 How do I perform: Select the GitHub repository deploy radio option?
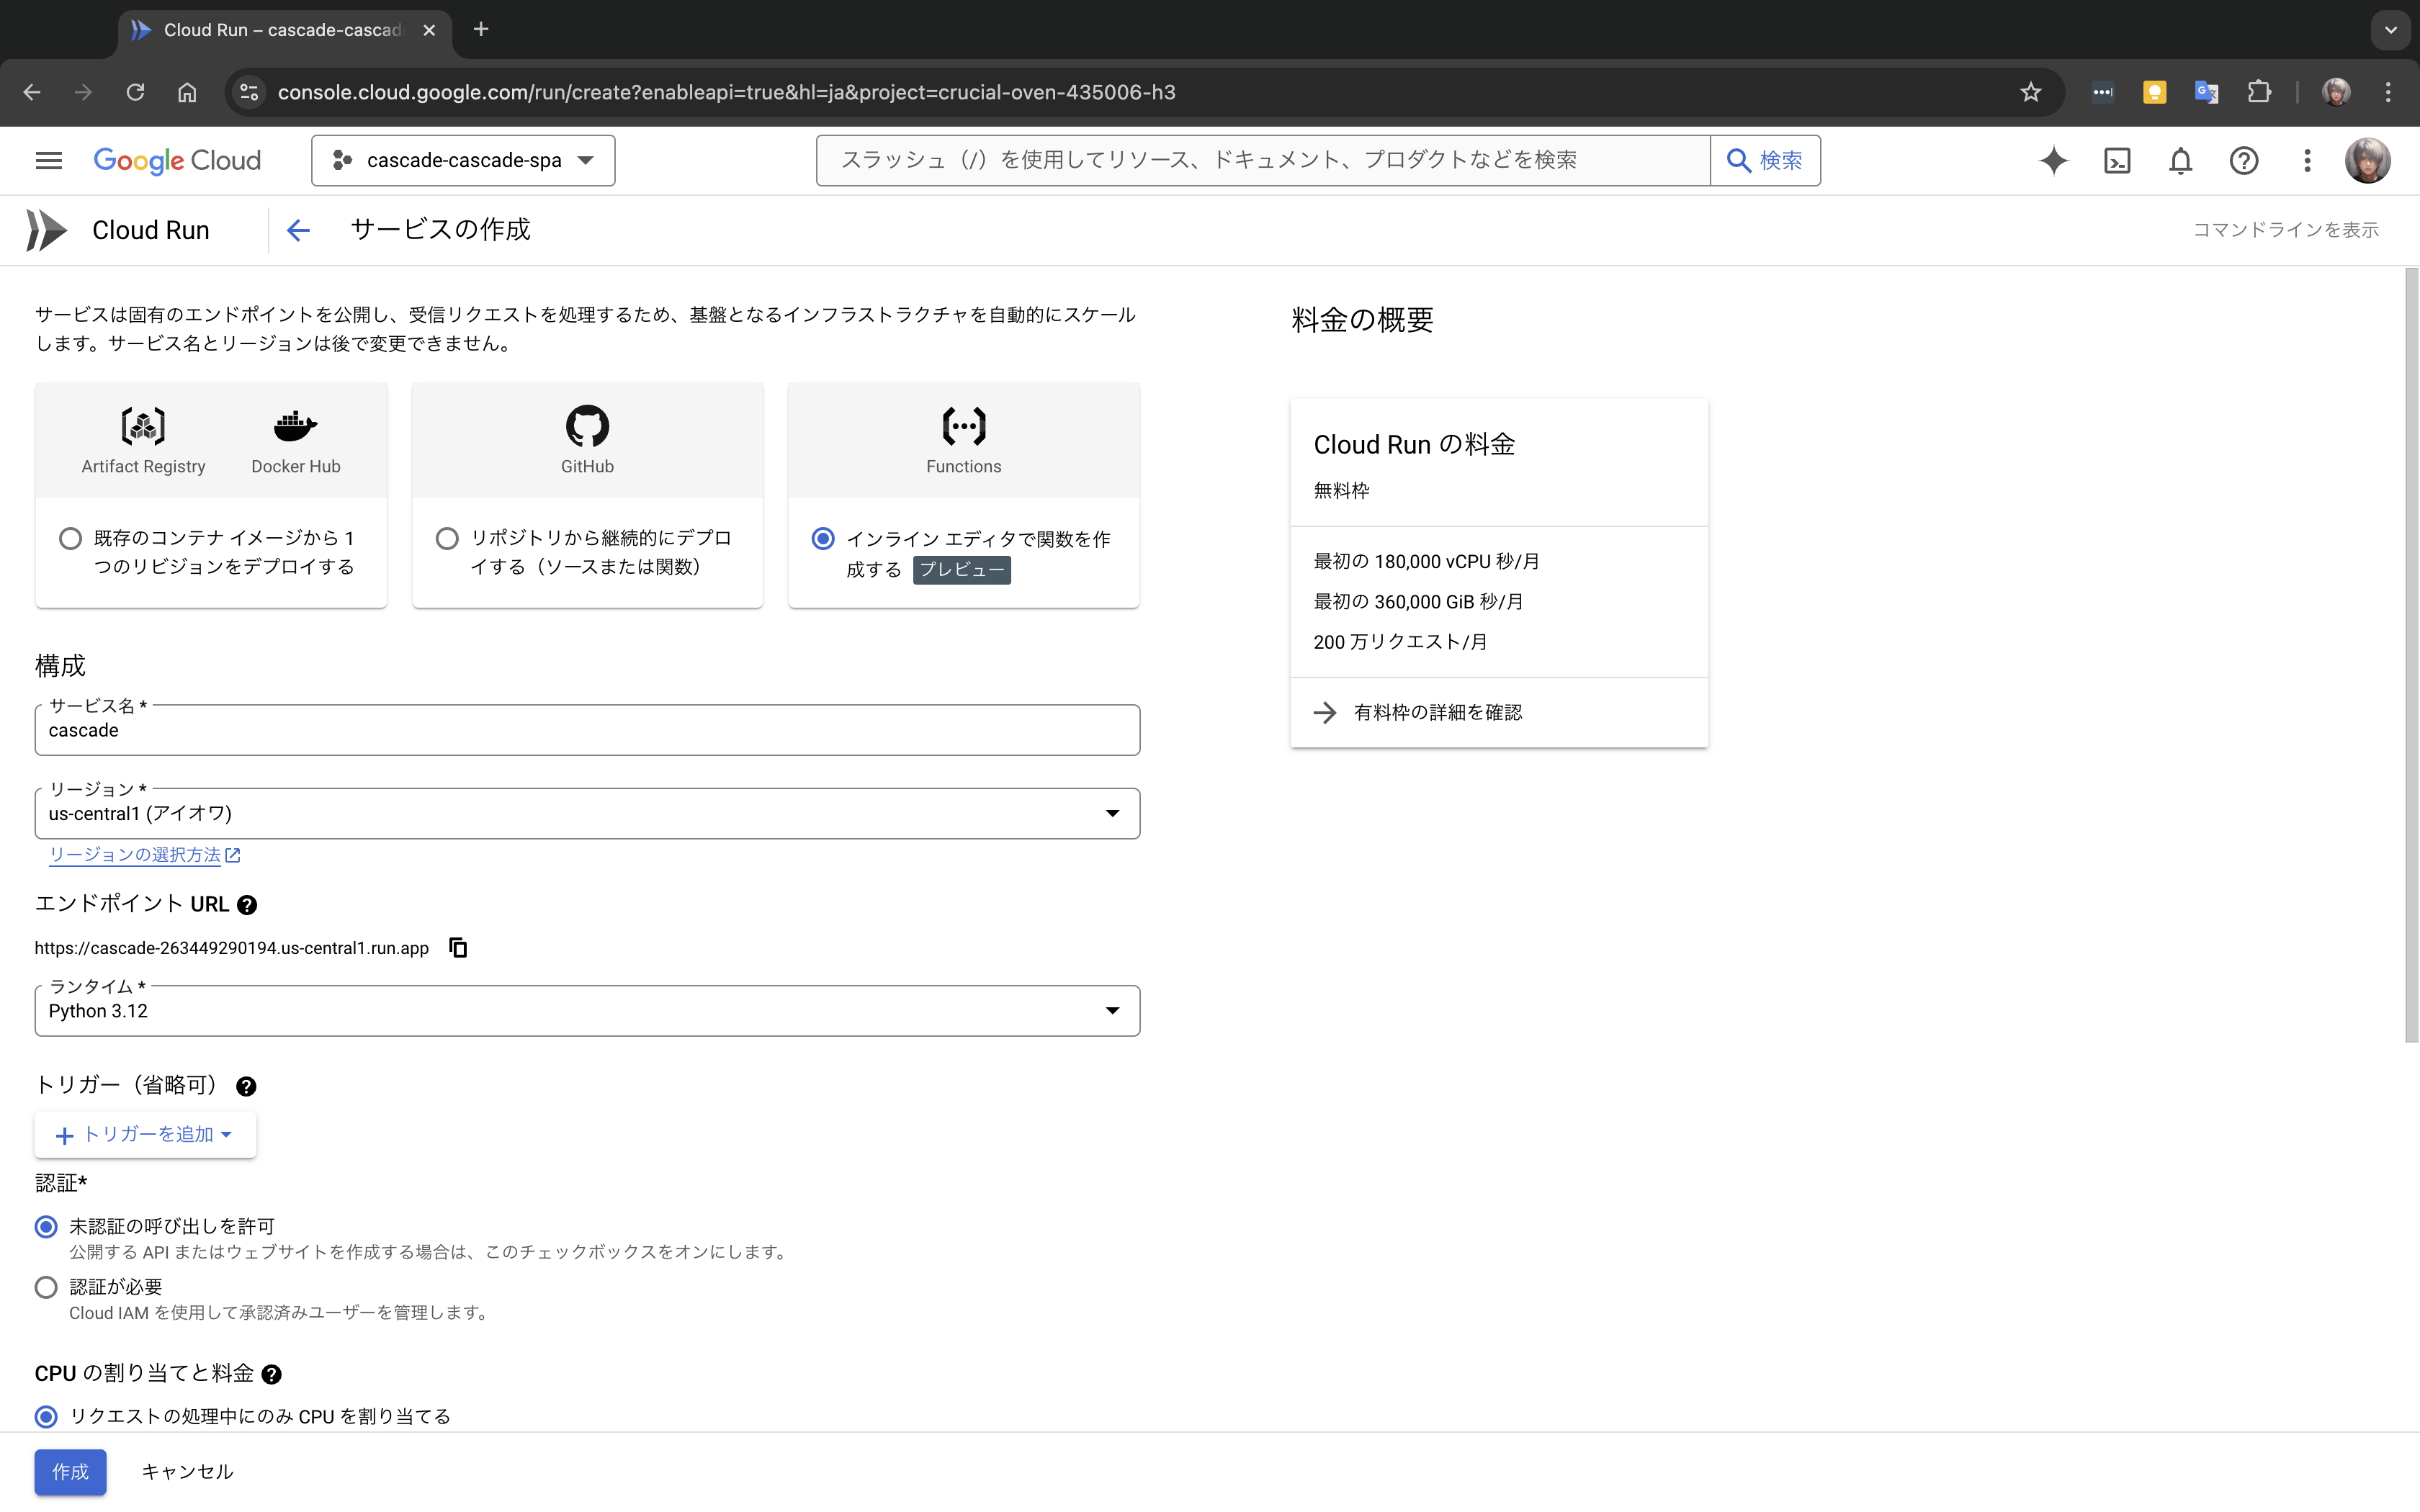[x=447, y=539]
